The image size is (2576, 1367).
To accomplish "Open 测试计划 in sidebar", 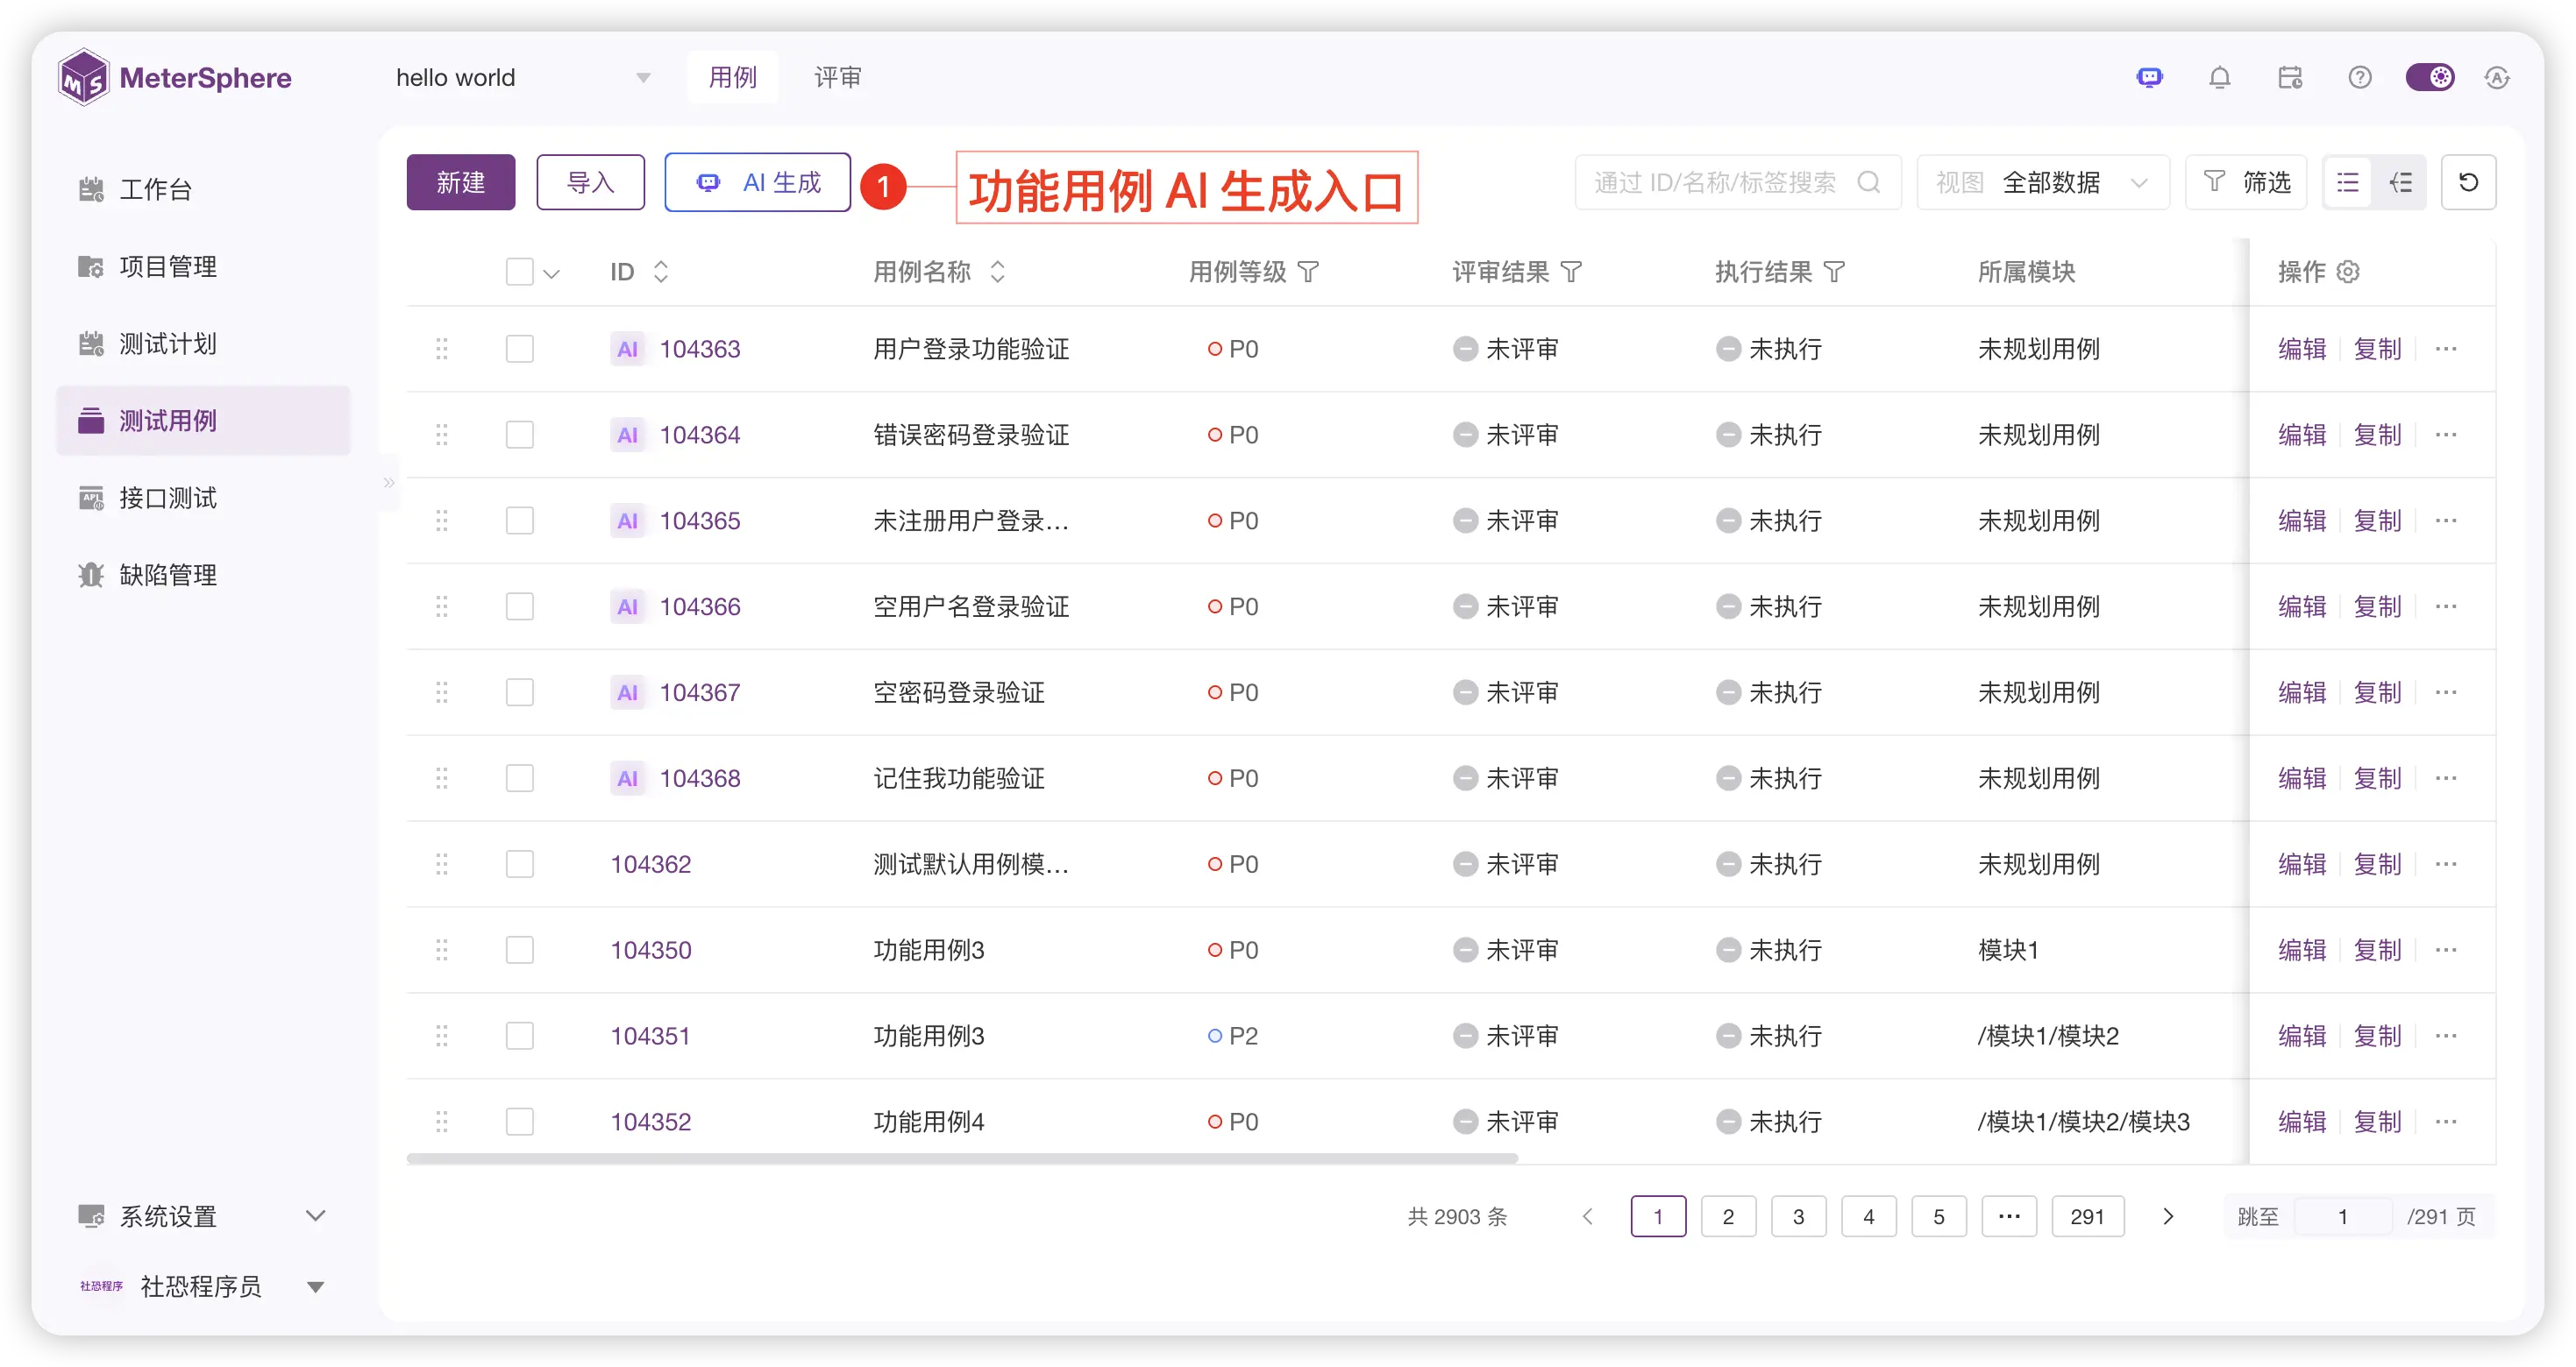I will coord(203,344).
